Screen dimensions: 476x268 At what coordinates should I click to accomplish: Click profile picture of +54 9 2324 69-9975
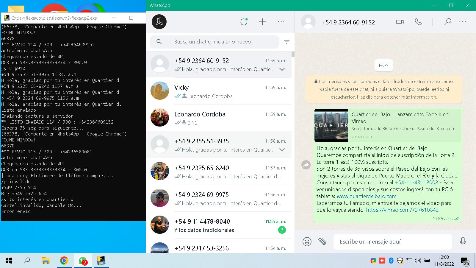(x=160, y=198)
